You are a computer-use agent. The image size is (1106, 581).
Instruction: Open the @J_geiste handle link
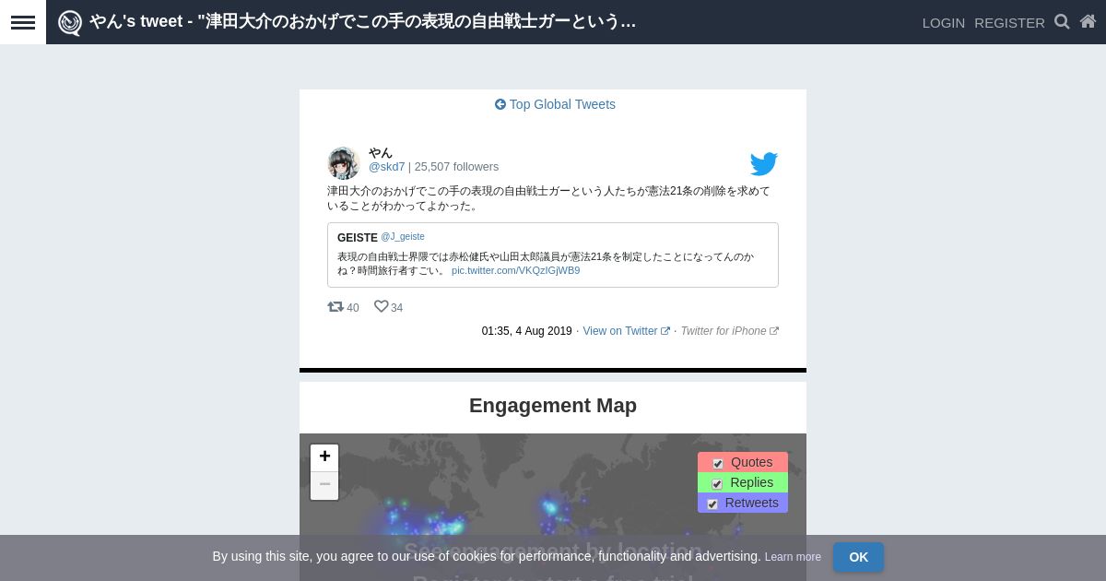click(x=403, y=237)
